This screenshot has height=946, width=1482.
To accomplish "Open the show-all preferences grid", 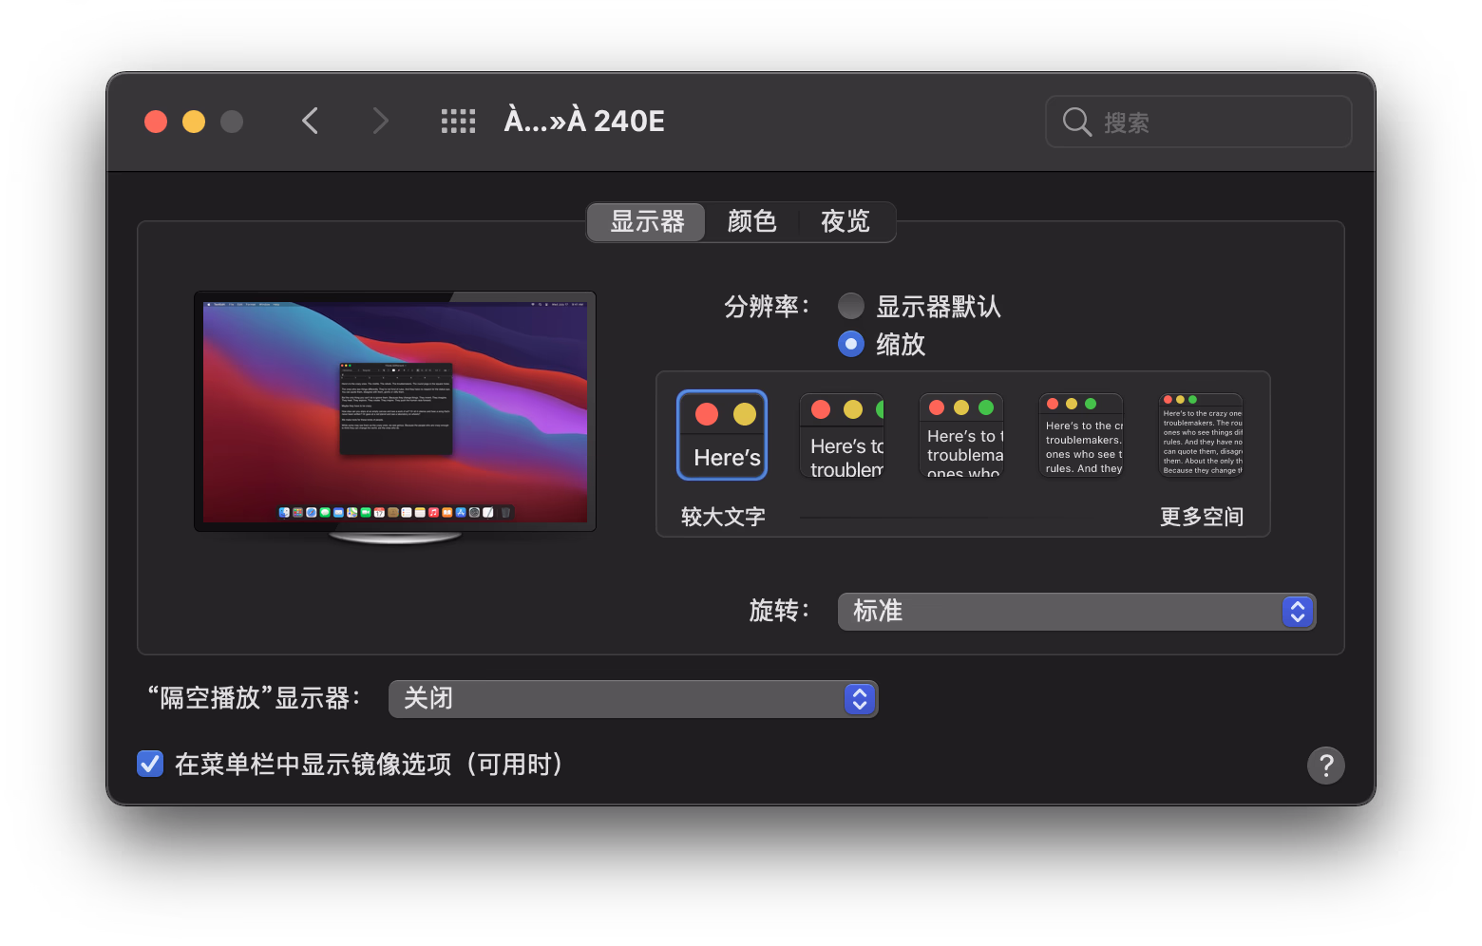I will click(x=458, y=121).
